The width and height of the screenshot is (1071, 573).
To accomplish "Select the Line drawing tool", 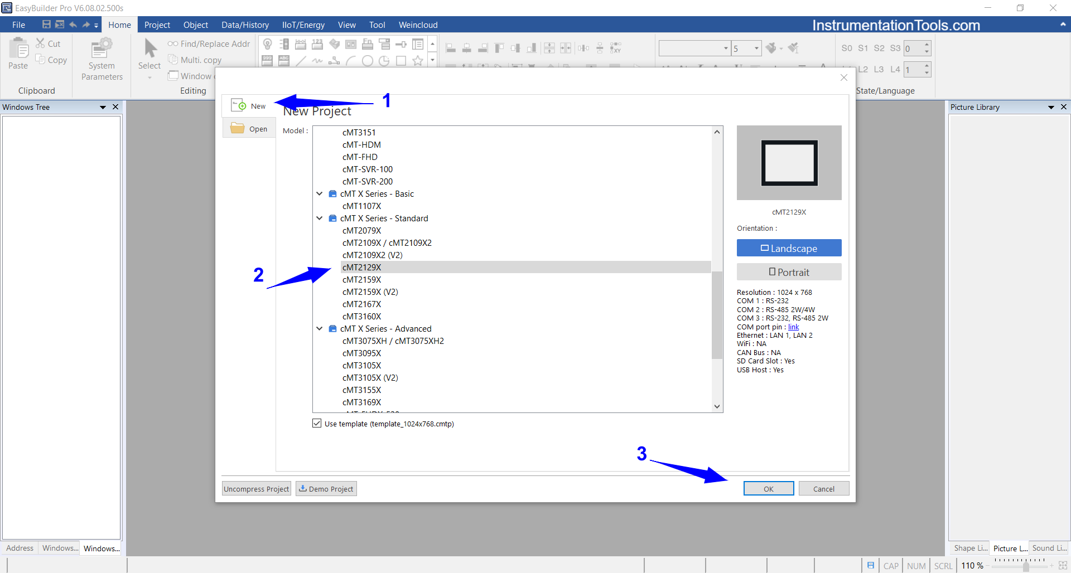I will (301, 61).
